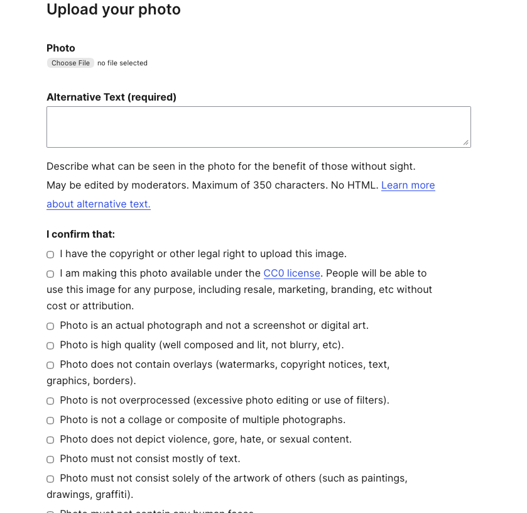Focus the Alternative Text input box

(258, 127)
